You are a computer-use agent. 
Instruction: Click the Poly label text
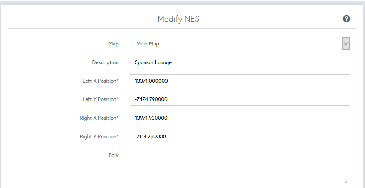point(113,155)
